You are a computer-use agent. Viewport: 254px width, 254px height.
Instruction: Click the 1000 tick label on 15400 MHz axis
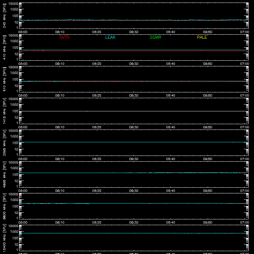tap(14, 232)
